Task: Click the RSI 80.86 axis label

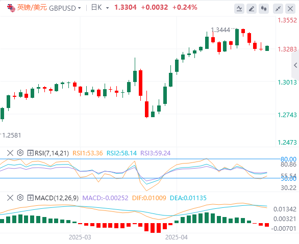Action: pyautogui.click(x=288, y=165)
